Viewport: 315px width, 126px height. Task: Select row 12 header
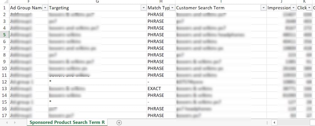[5, 82]
